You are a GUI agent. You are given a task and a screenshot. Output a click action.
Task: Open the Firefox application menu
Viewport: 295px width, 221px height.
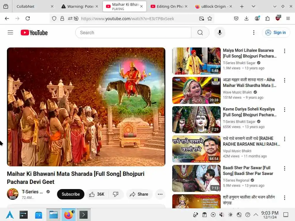[x=288, y=18]
